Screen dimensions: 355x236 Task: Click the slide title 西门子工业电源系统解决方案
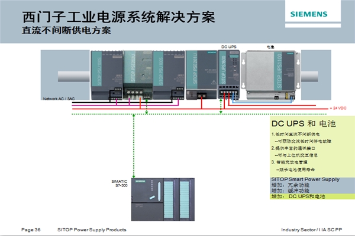point(119,17)
